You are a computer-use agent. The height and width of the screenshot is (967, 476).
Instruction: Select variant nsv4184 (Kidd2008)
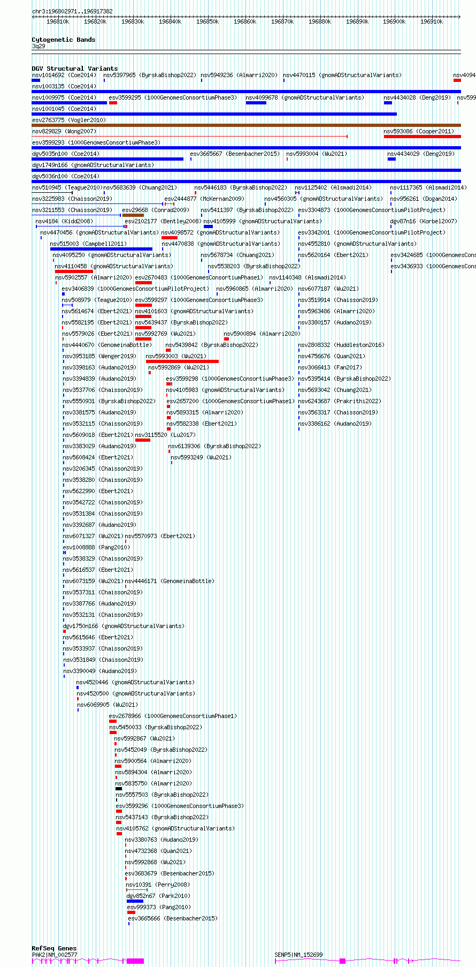[x=64, y=222]
